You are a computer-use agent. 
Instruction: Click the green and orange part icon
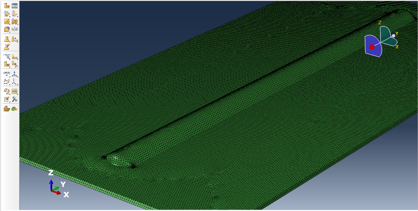click(x=15, y=109)
